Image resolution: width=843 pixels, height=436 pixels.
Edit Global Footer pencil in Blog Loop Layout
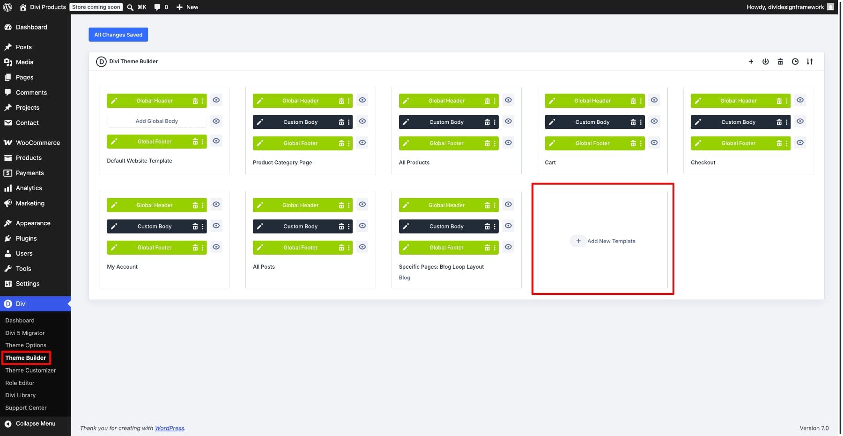pos(406,248)
